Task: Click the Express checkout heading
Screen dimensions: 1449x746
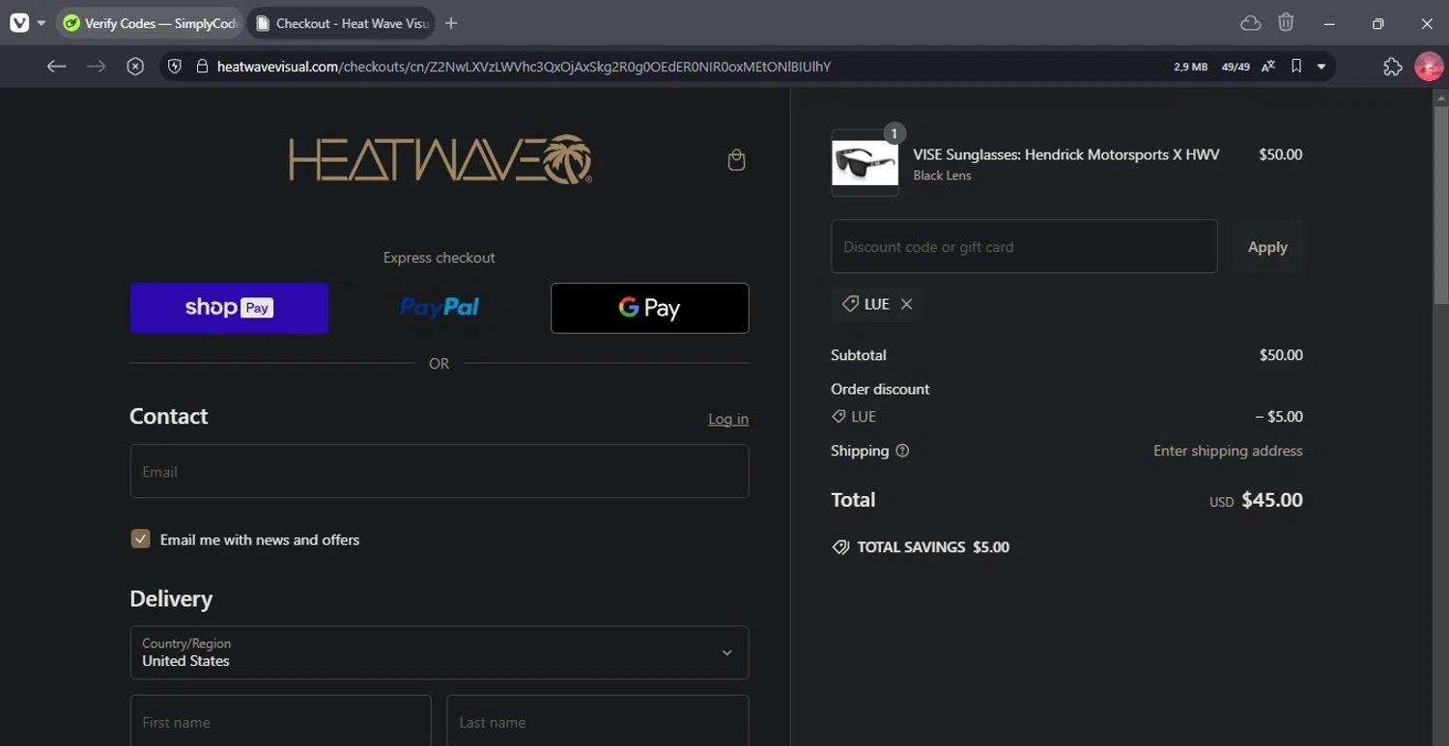Action: click(x=440, y=258)
